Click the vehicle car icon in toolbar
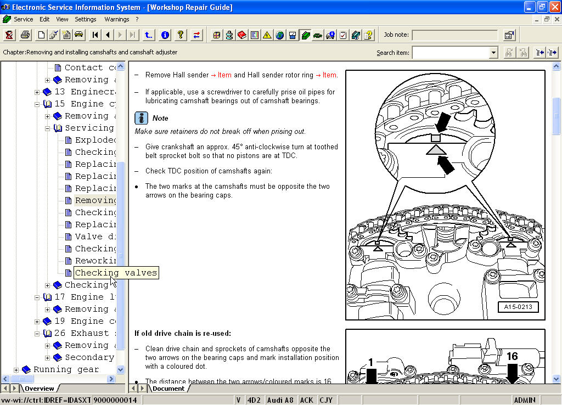The width and height of the screenshot is (562, 405). pos(78,35)
